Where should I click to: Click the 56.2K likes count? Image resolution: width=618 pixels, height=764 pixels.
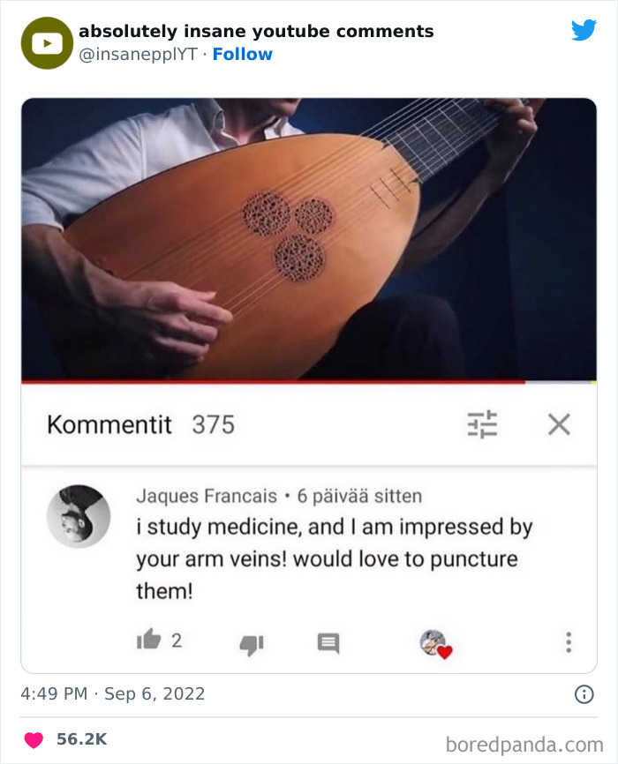[81, 739]
